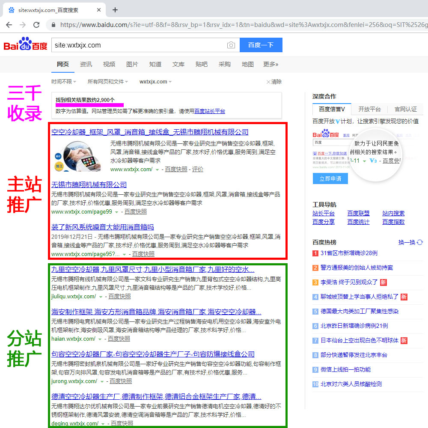Click the camera image-search icon

tap(231, 45)
